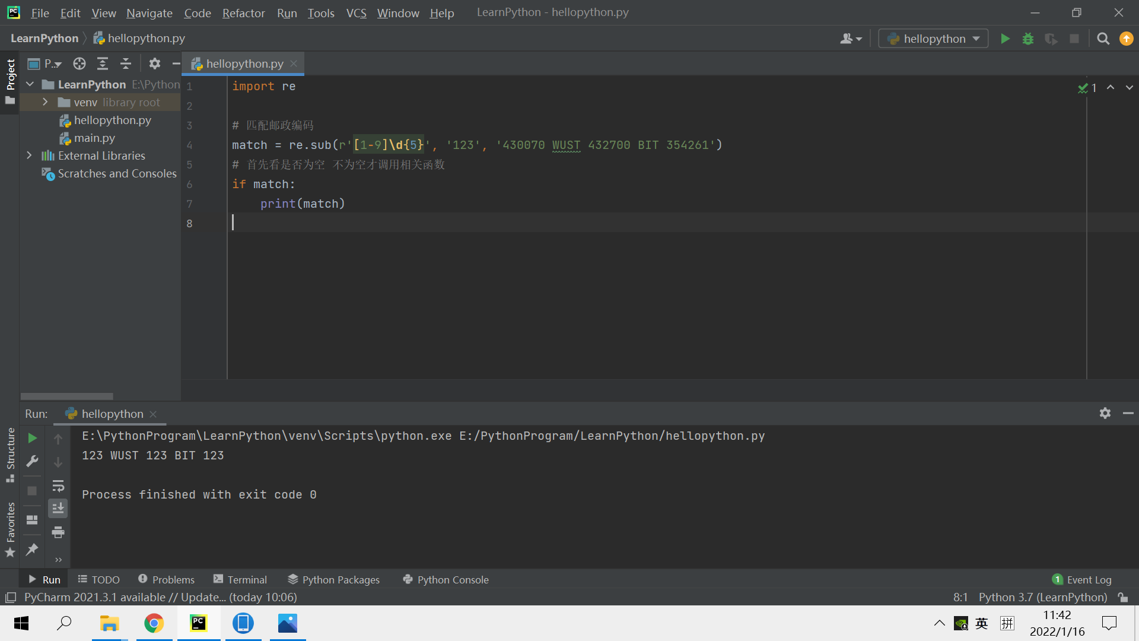Expand External Libraries node

(x=30, y=156)
